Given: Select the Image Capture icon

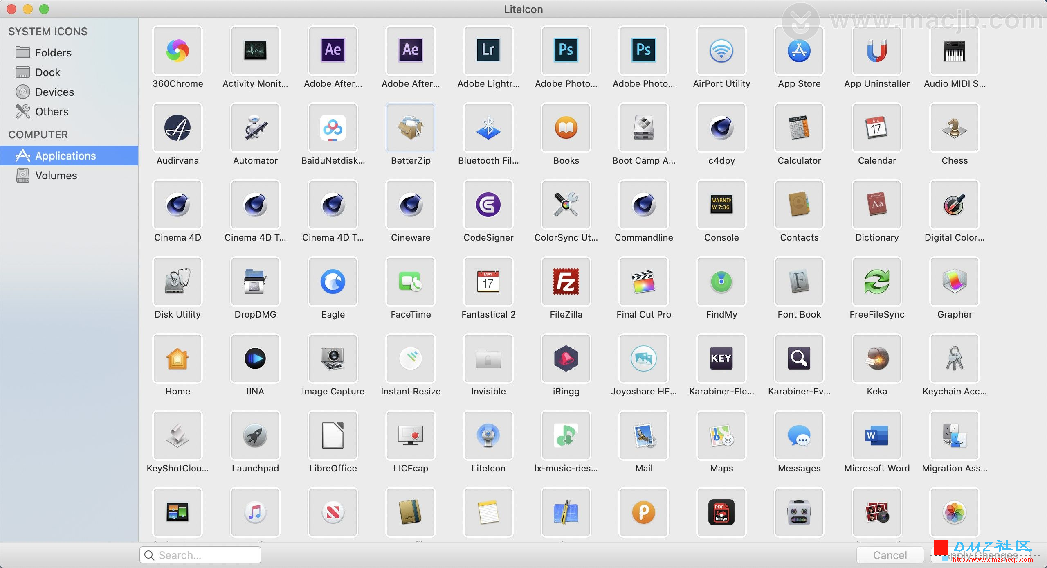Looking at the screenshot, I should (x=333, y=358).
